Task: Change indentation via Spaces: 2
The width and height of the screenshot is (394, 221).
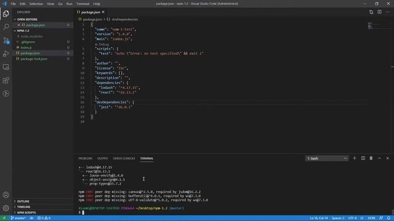Action: [338, 218]
